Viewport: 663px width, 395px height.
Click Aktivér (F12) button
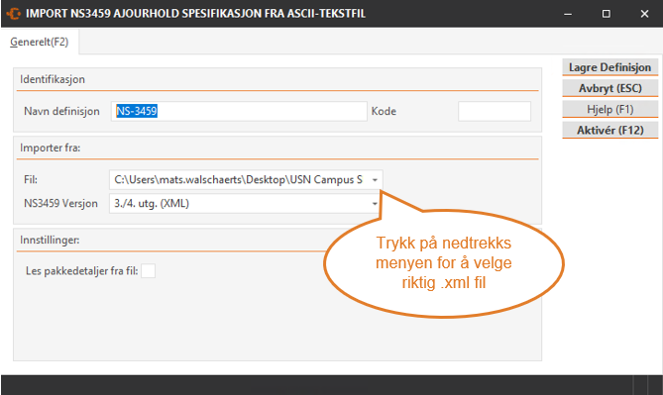[609, 130]
